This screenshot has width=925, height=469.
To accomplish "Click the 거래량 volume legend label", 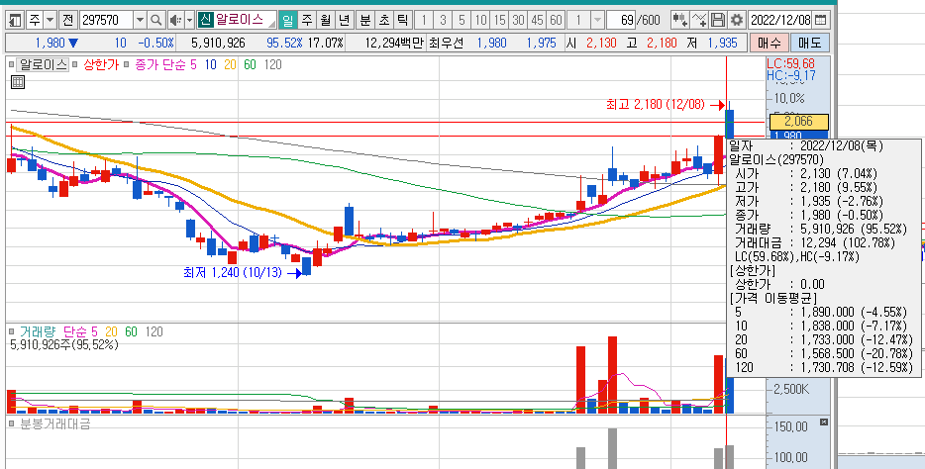I will [x=37, y=332].
